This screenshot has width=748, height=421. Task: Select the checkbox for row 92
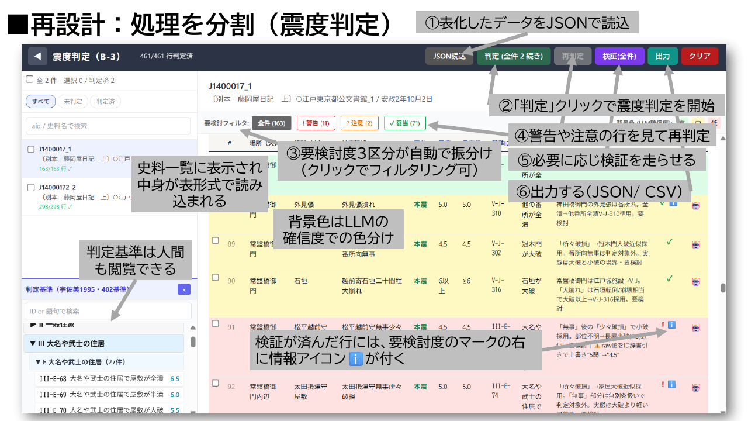[215, 383]
